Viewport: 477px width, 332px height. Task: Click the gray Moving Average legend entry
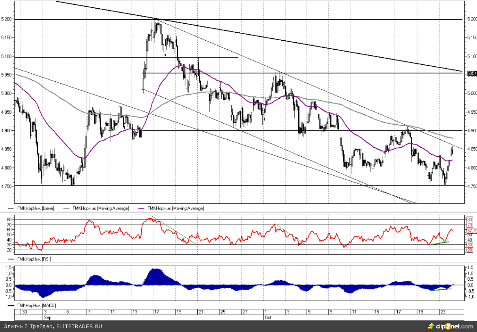(x=99, y=208)
